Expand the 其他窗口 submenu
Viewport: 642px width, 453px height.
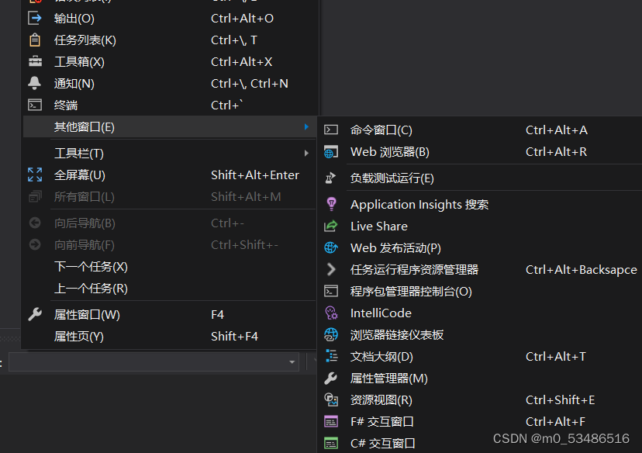pyautogui.click(x=155, y=126)
